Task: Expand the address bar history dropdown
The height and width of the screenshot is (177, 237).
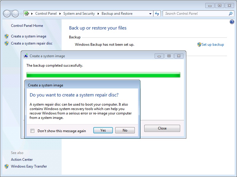Action: (150, 14)
